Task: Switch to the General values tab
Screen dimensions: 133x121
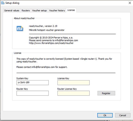Action: [x=12, y=10]
